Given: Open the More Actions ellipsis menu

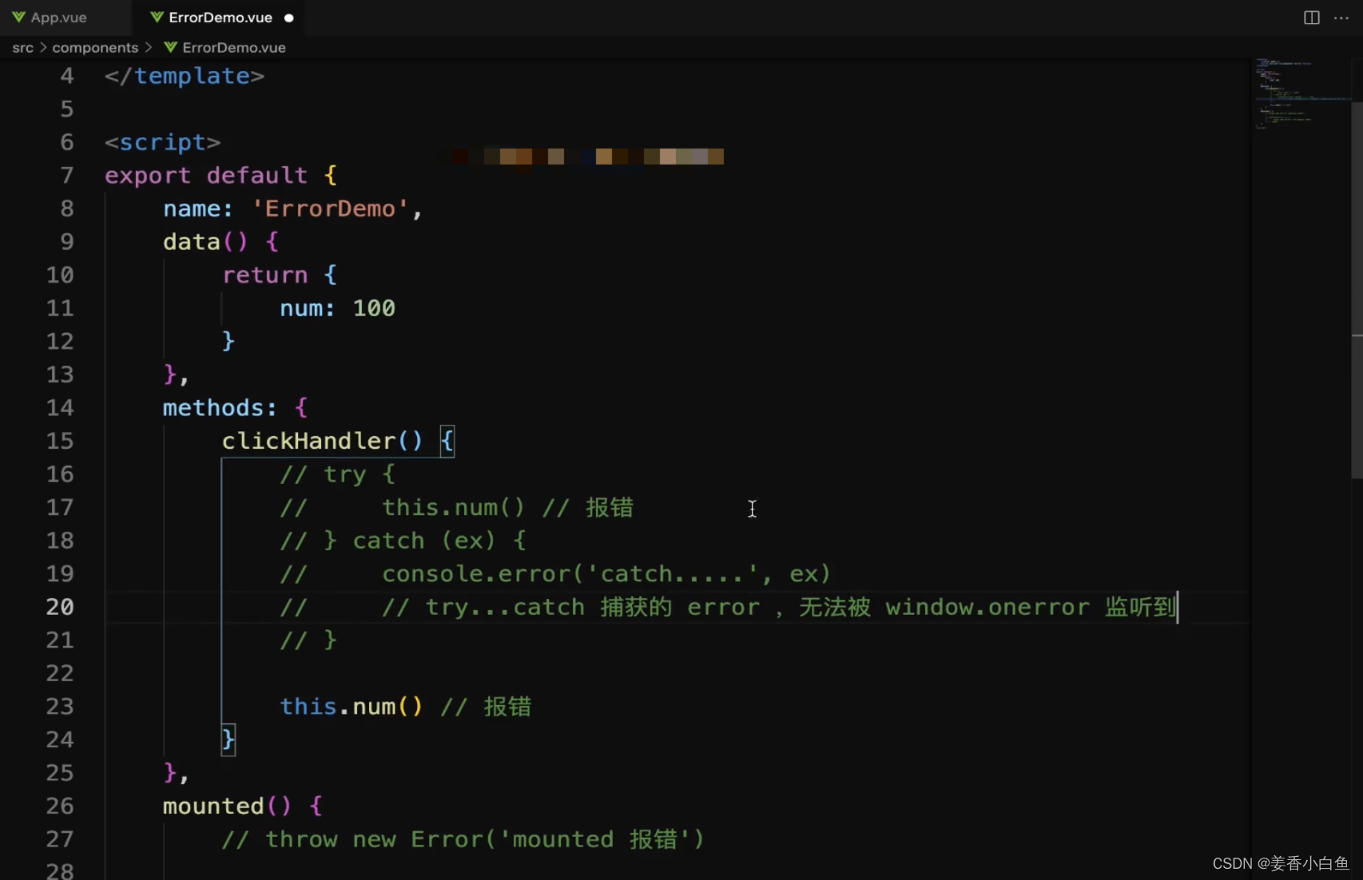Looking at the screenshot, I should coord(1341,18).
